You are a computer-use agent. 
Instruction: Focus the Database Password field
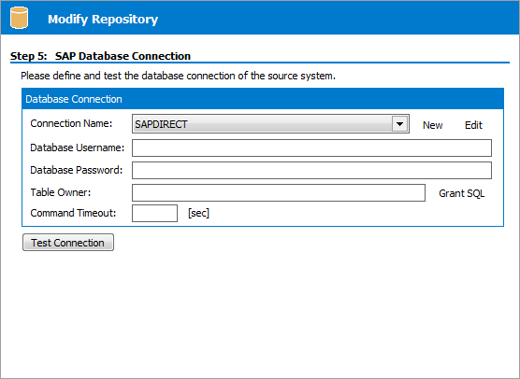click(311, 170)
